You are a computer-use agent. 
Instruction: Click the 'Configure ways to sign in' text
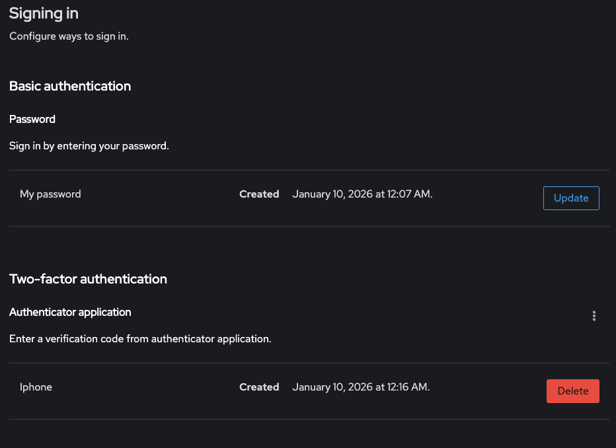69,36
